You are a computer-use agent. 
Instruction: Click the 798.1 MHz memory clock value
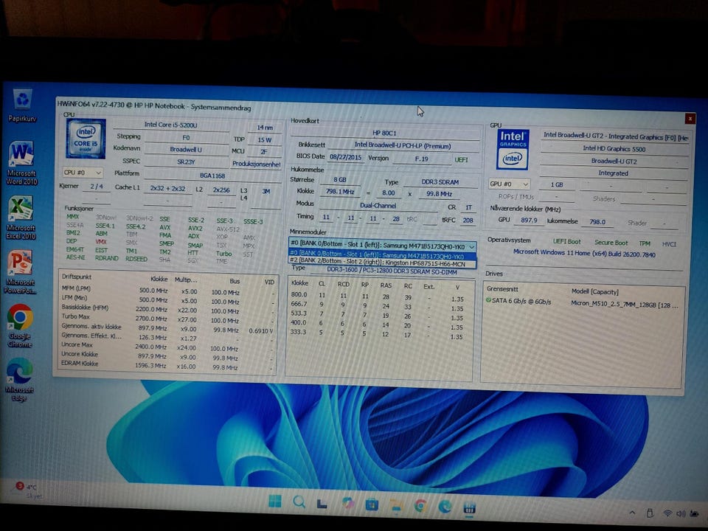point(340,192)
